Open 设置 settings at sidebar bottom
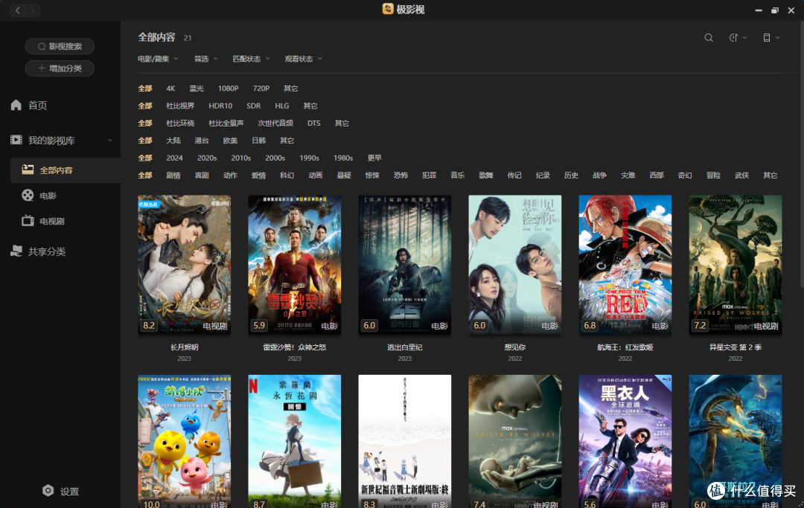This screenshot has height=508, width=804. [x=60, y=491]
